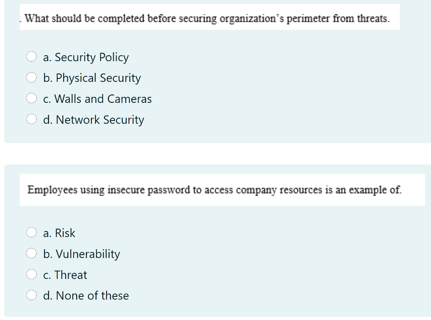The image size is (431, 320).
Task: Choose the Risk radio button
Action: 31,232
